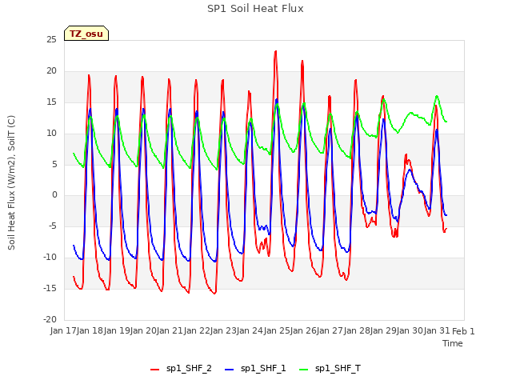Click the y-axis value 20
This screenshot has height=384, width=512.
(x=51, y=71)
